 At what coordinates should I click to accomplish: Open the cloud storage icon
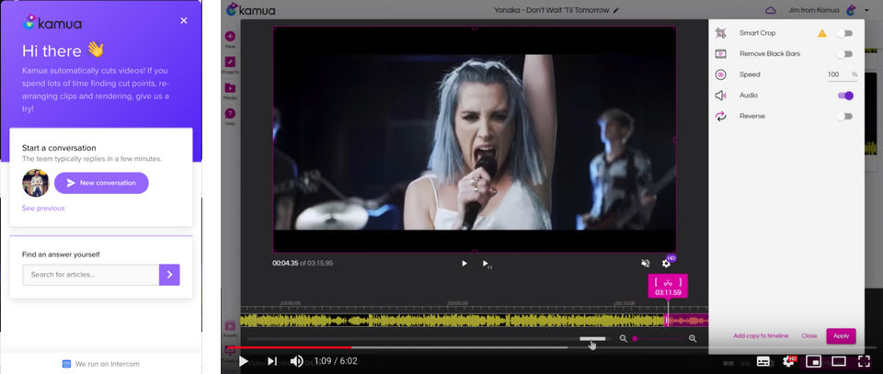point(771,10)
